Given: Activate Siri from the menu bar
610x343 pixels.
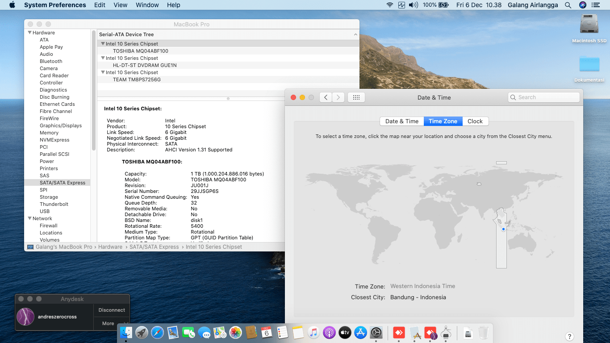Looking at the screenshot, I should 583,5.
